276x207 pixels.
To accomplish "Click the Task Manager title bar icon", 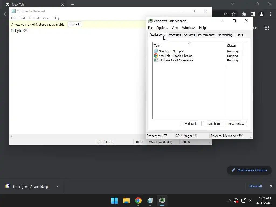I will [x=150, y=21].
